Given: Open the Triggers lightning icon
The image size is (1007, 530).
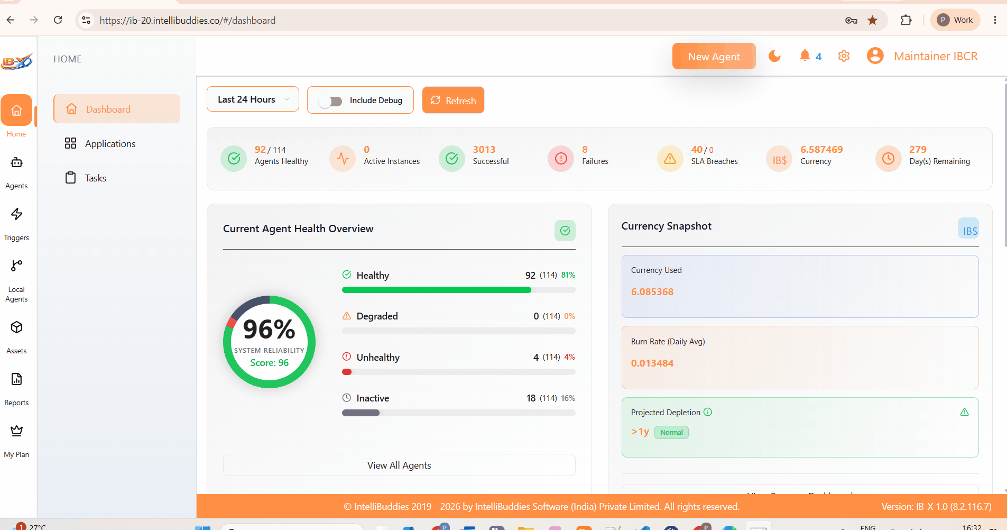Looking at the screenshot, I should coord(16,214).
